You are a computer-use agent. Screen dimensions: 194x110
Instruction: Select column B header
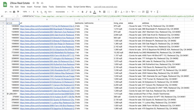[x=47, y=20]
